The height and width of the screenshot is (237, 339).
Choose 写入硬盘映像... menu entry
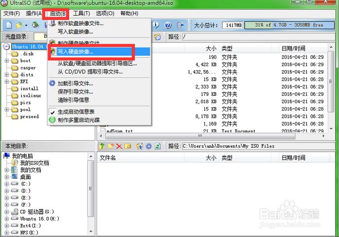point(100,52)
